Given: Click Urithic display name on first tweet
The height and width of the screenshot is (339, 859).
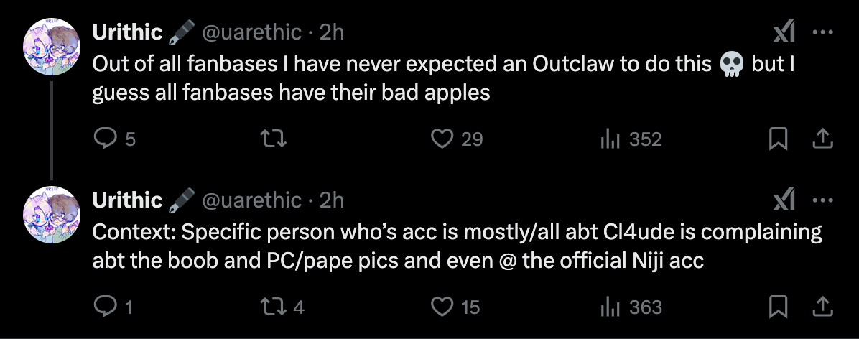Looking at the screenshot, I should [128, 32].
